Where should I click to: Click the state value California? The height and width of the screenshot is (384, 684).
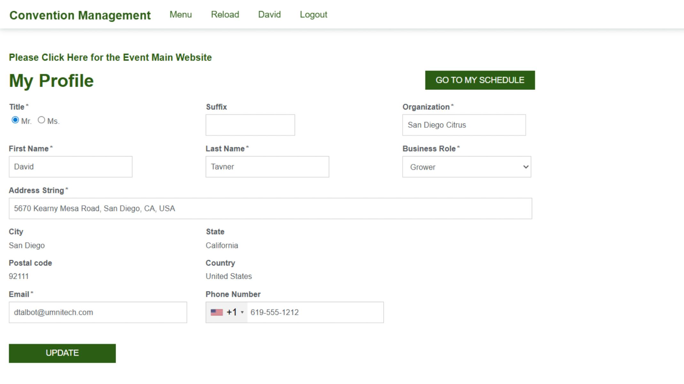(x=222, y=246)
